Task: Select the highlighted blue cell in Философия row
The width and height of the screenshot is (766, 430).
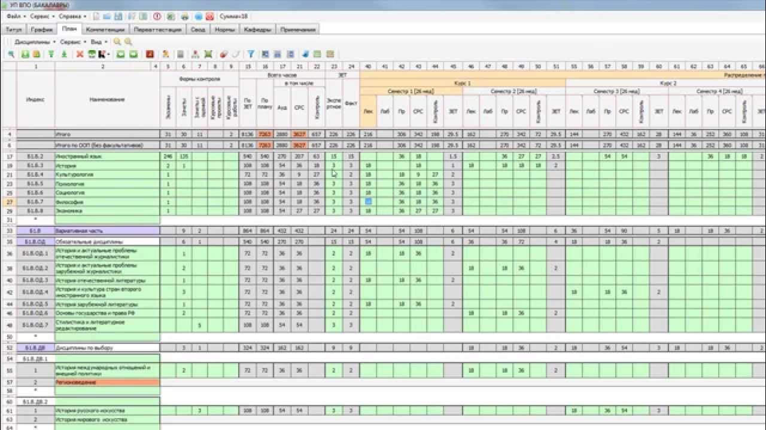Action: click(x=368, y=202)
